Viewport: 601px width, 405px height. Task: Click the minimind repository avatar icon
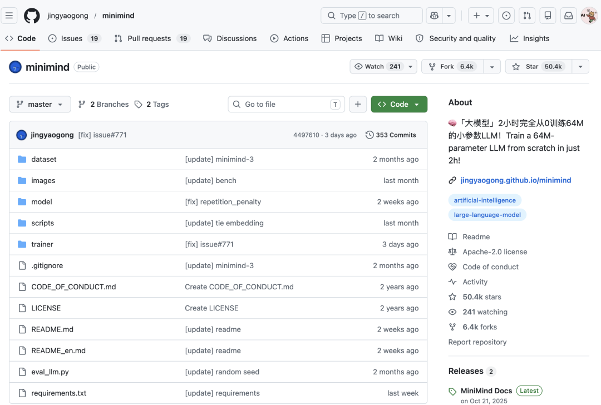[x=16, y=67]
